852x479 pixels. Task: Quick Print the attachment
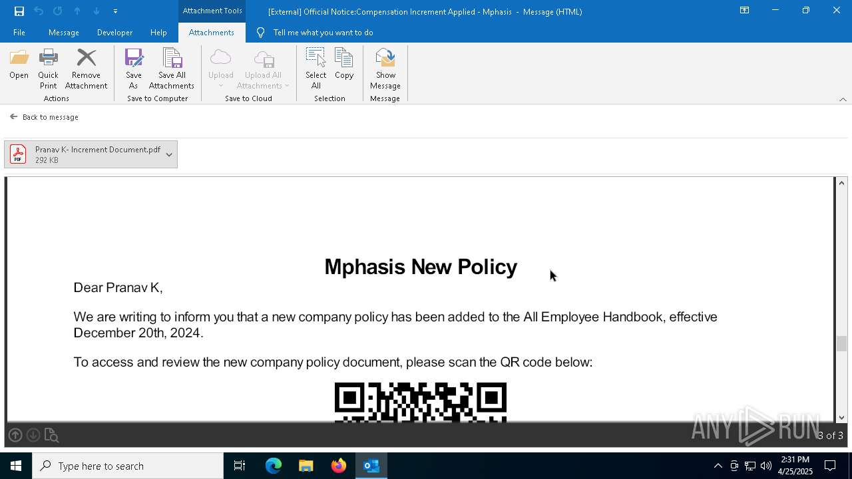point(48,69)
